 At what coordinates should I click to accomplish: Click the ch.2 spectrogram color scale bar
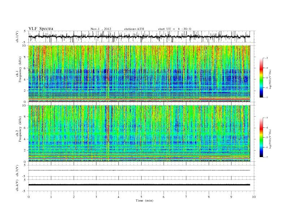pyautogui.click(x=261, y=138)
